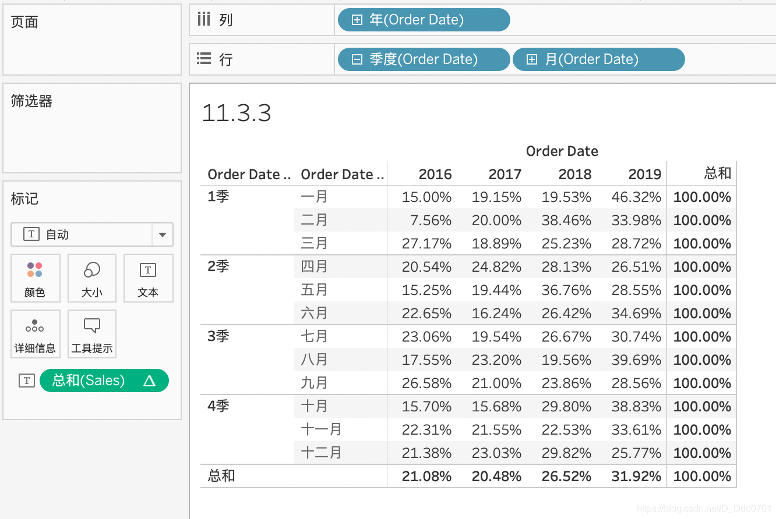The width and height of the screenshot is (776, 519).
Task: Click the 23.06% cell for 七月 2016
Action: coord(426,337)
